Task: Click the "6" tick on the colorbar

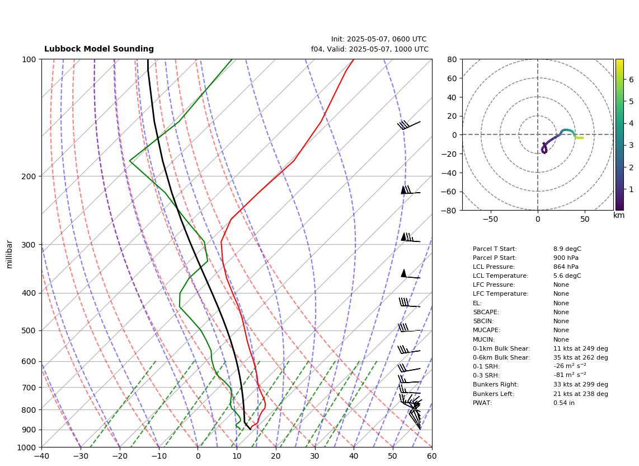Action: [631, 80]
